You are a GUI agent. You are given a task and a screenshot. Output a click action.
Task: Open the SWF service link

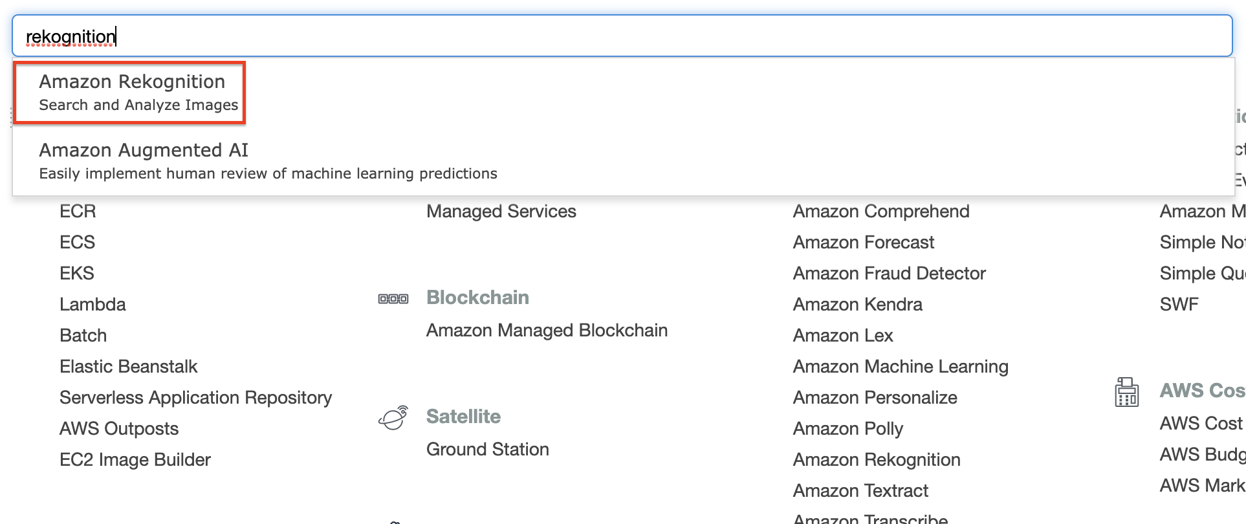point(1179,305)
